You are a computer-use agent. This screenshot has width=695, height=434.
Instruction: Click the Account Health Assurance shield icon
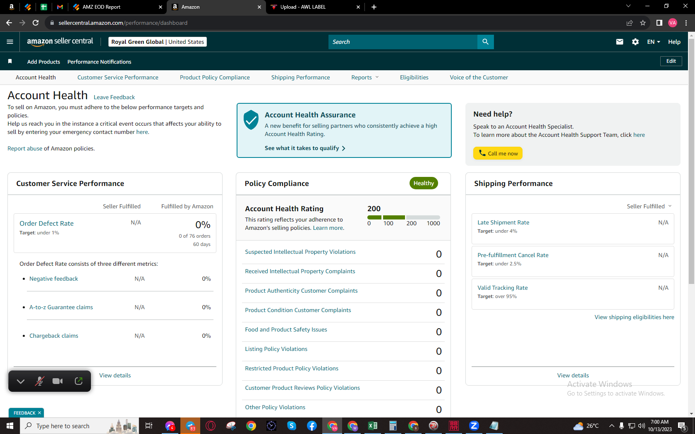(251, 120)
